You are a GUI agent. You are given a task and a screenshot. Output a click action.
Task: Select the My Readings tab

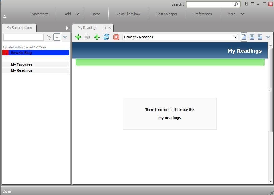pyautogui.click(x=87, y=28)
